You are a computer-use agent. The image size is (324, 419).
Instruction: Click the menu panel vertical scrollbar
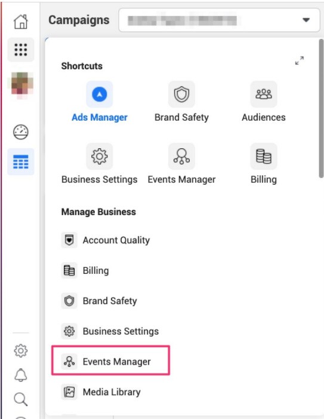[321, 108]
